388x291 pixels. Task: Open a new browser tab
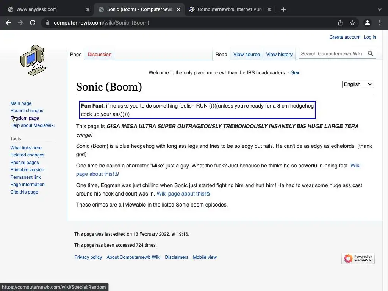tap(283, 9)
